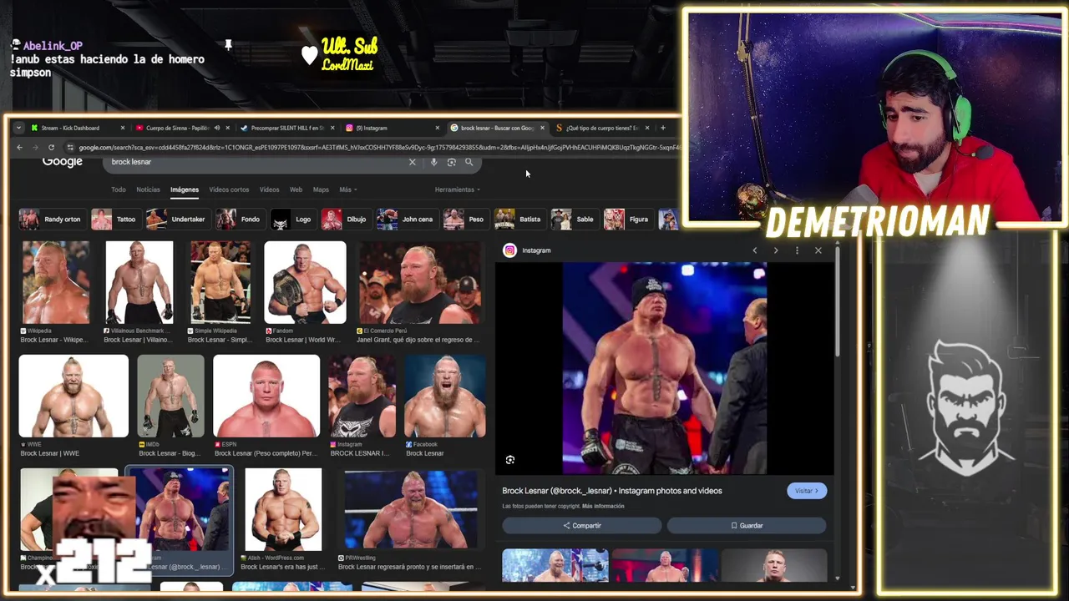
Task: Filter results by Peso chip
Action: [465, 220]
